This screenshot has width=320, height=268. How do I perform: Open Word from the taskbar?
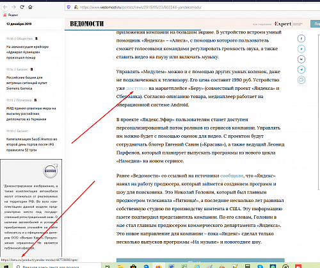coord(171,266)
